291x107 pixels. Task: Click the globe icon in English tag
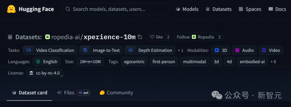click(39, 62)
